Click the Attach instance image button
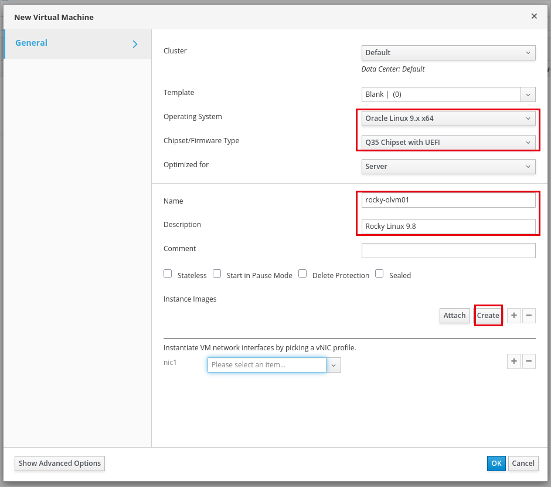Image resolution: width=551 pixels, height=487 pixels. (x=454, y=316)
